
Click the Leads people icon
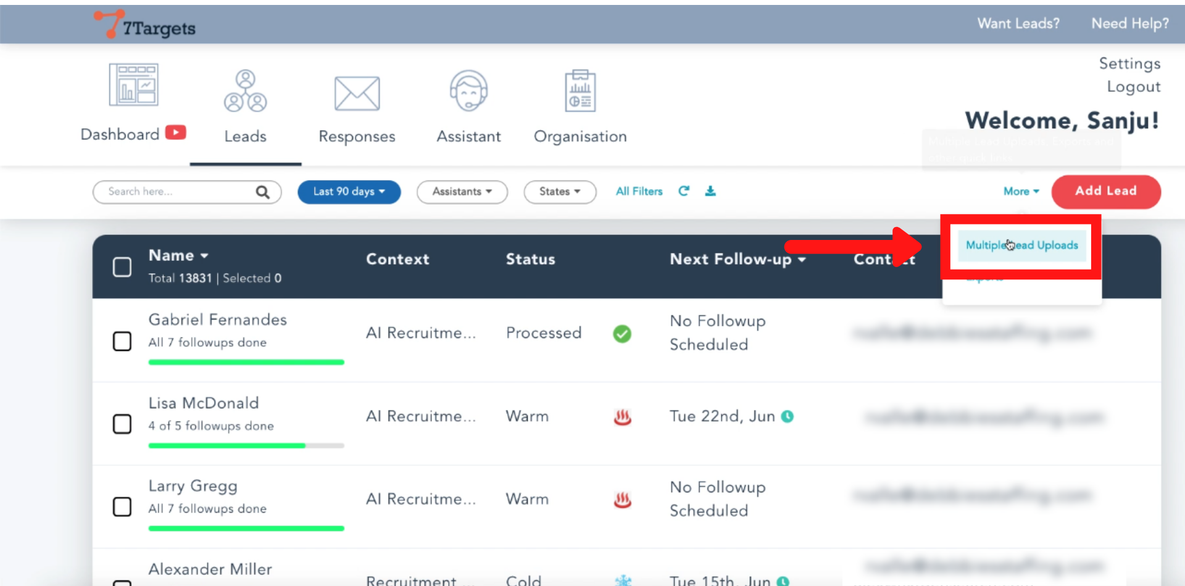(245, 91)
